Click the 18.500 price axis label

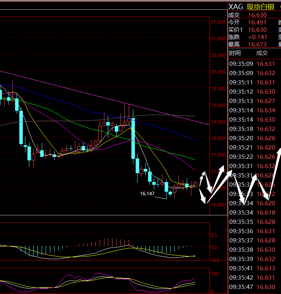click(x=218, y=122)
